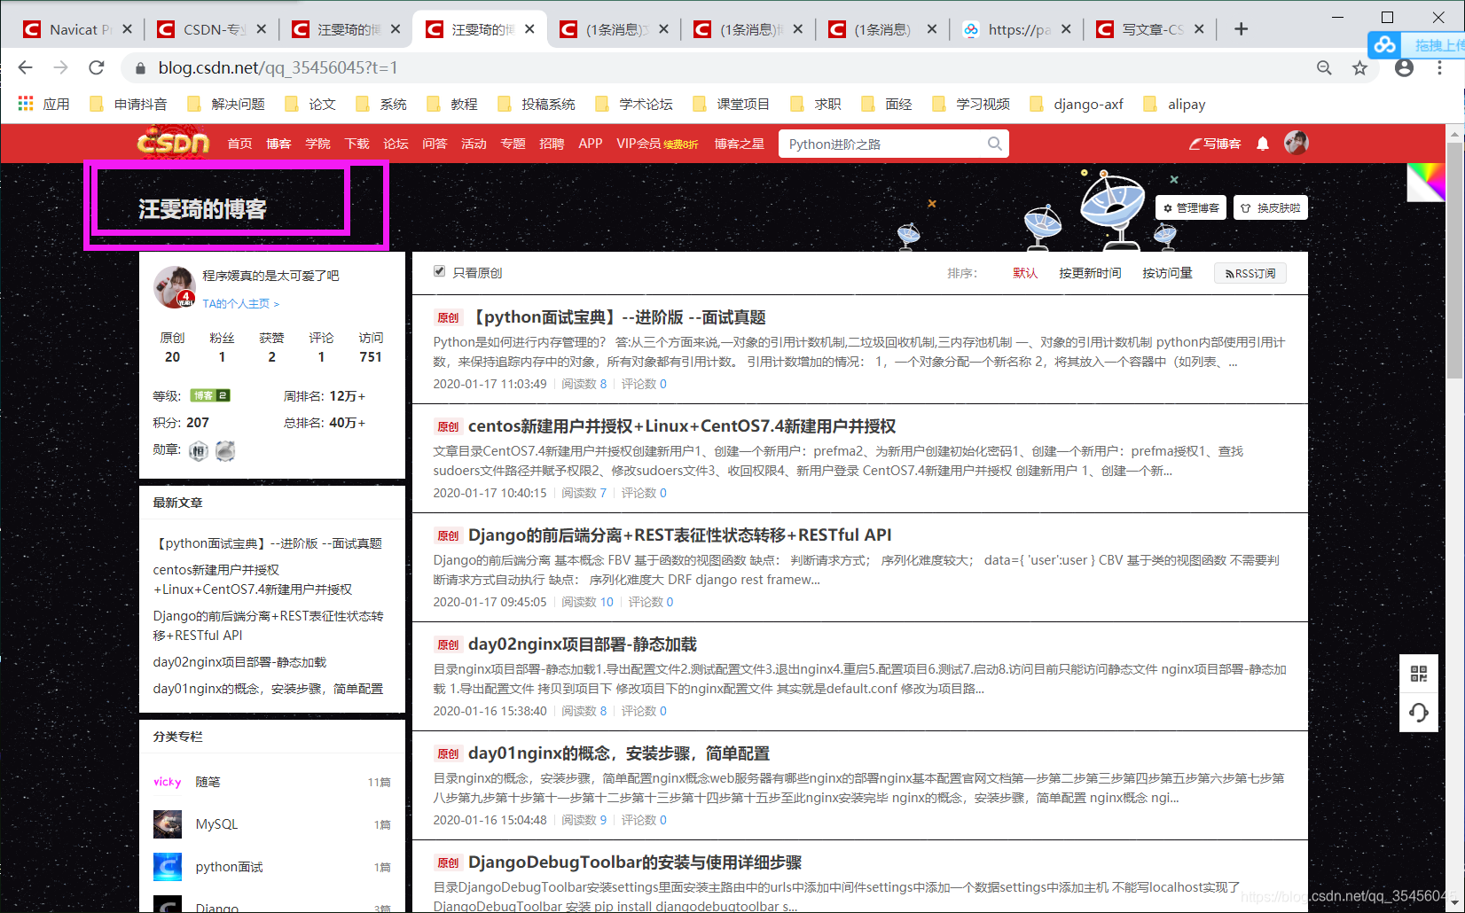Bookmark this page with star icon
The image size is (1465, 913).
pyautogui.click(x=1359, y=67)
